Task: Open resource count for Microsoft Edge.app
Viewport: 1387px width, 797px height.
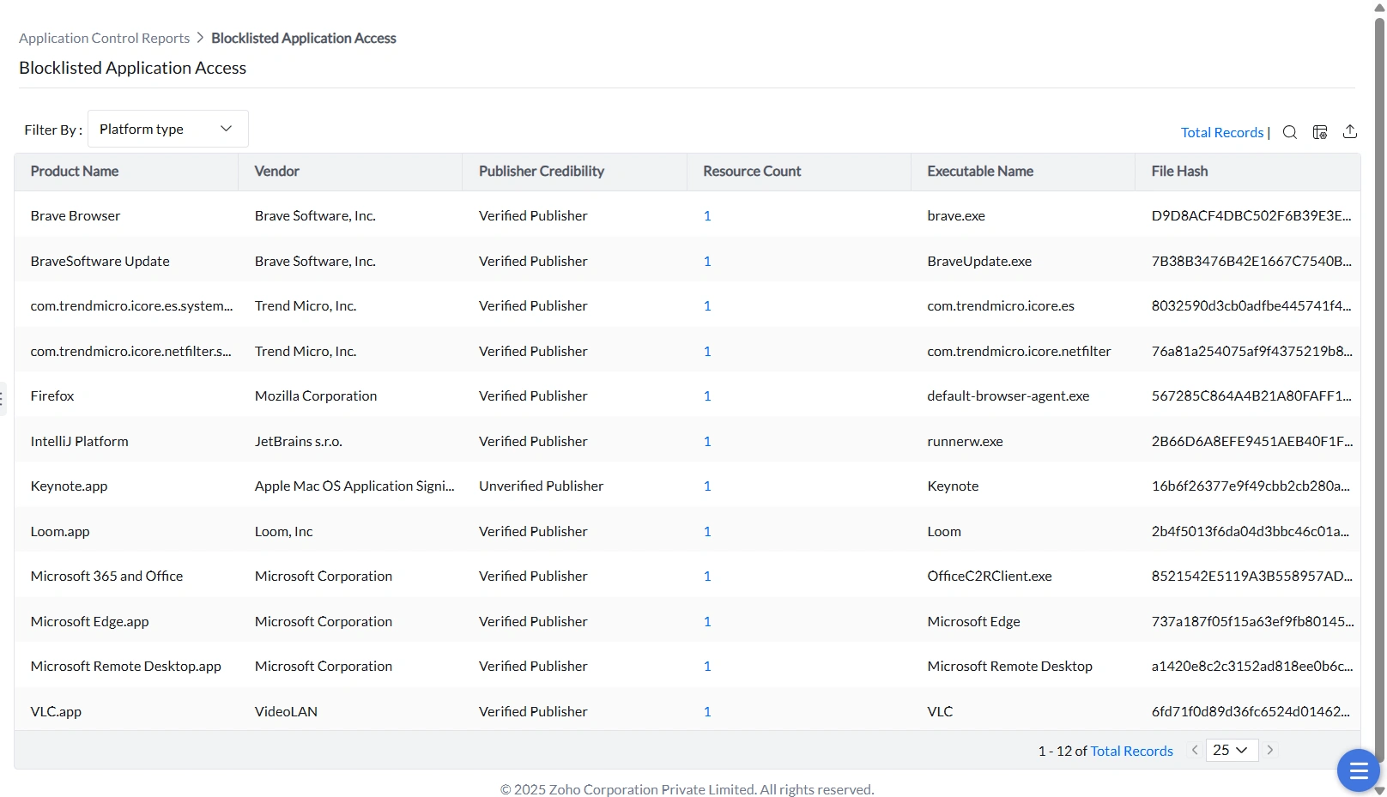Action: pyautogui.click(x=707, y=621)
